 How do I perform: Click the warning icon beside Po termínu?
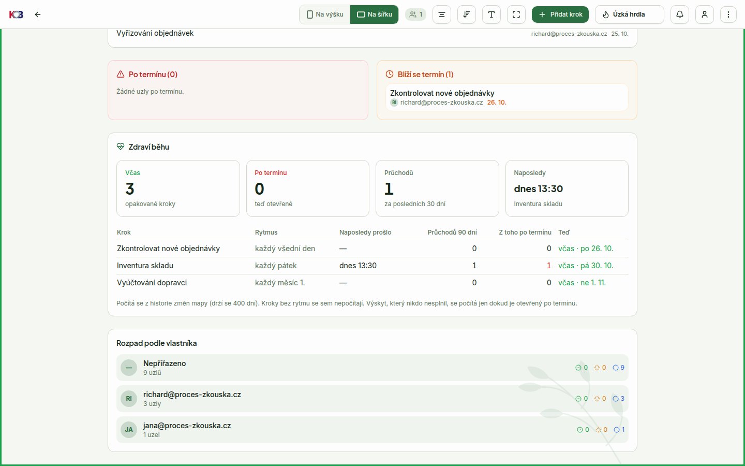(x=121, y=75)
